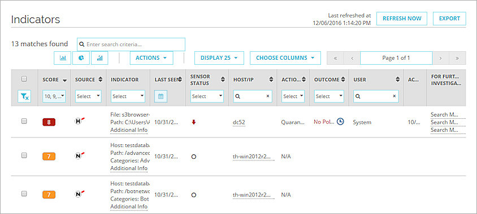The width and height of the screenshot is (477, 214).
Task: Open the Last Seen calendar date picker
Action: click(161, 96)
